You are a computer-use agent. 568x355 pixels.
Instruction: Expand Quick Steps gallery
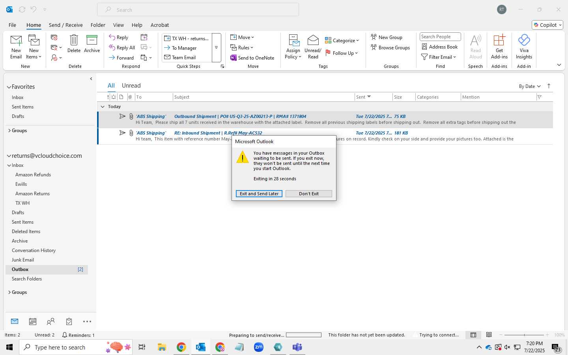click(216, 48)
